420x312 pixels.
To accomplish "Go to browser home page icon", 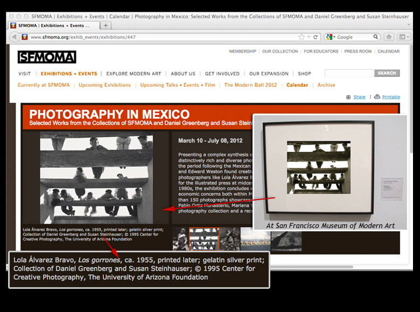I will click(389, 37).
